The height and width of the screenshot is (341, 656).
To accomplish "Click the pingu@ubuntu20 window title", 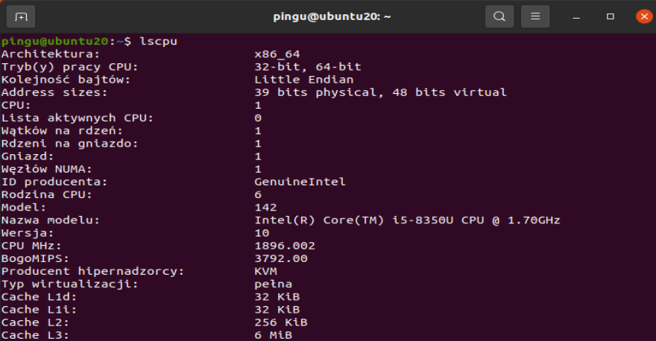I will [328, 16].
